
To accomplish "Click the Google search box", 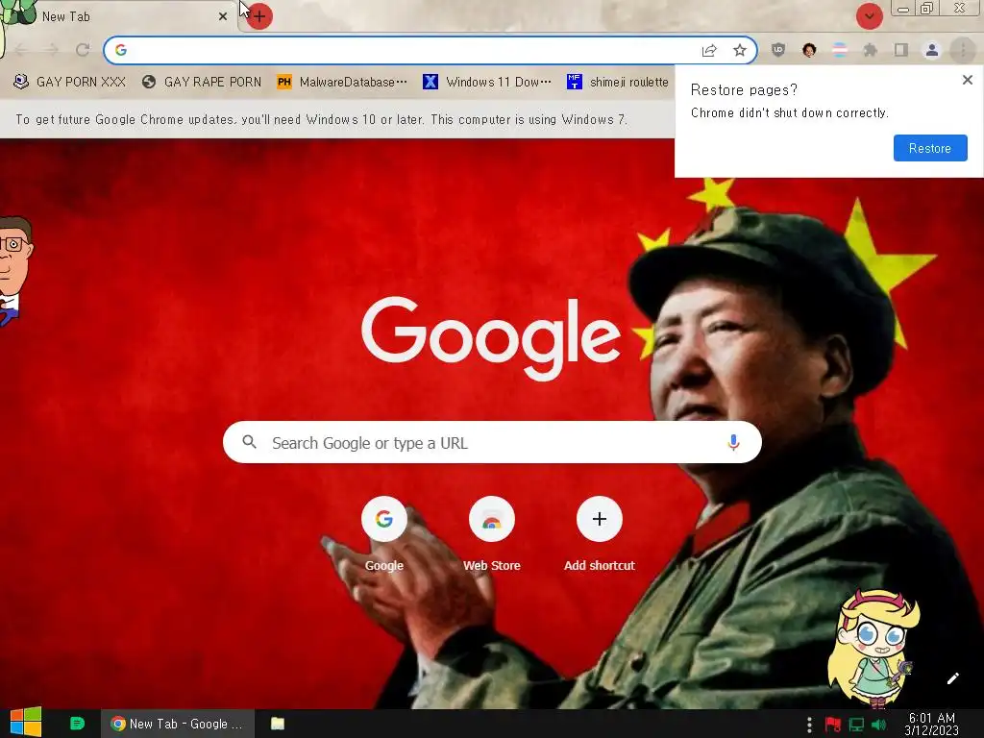I will click(492, 442).
